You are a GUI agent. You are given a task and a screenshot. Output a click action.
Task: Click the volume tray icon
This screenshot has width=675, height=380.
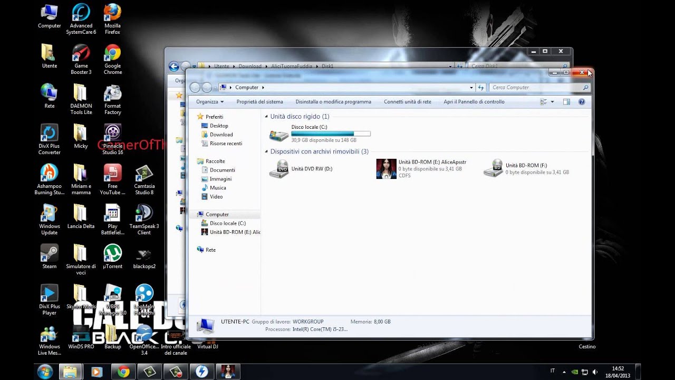596,372
